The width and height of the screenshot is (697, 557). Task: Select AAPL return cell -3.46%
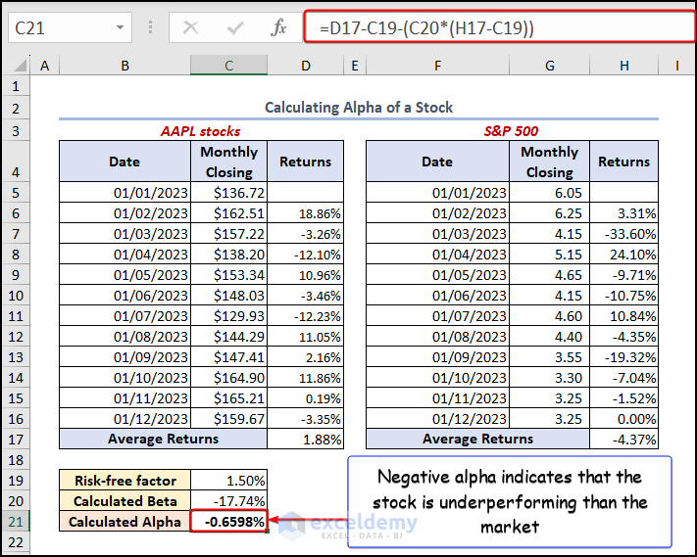[x=306, y=296]
